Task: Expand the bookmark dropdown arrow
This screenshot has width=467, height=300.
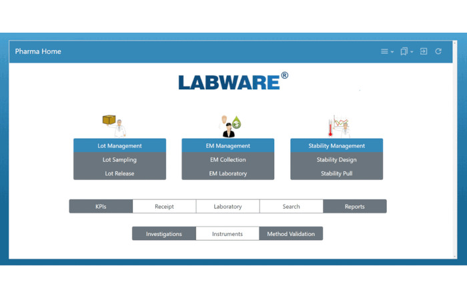Action: (x=412, y=52)
